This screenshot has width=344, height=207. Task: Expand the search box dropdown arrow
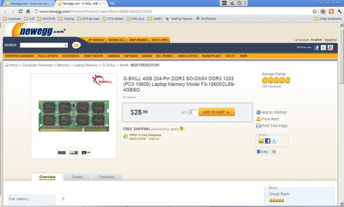[x=66, y=45]
